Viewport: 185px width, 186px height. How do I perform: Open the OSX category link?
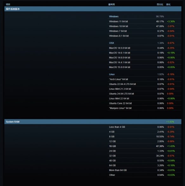pyautogui.click(x=112, y=43)
